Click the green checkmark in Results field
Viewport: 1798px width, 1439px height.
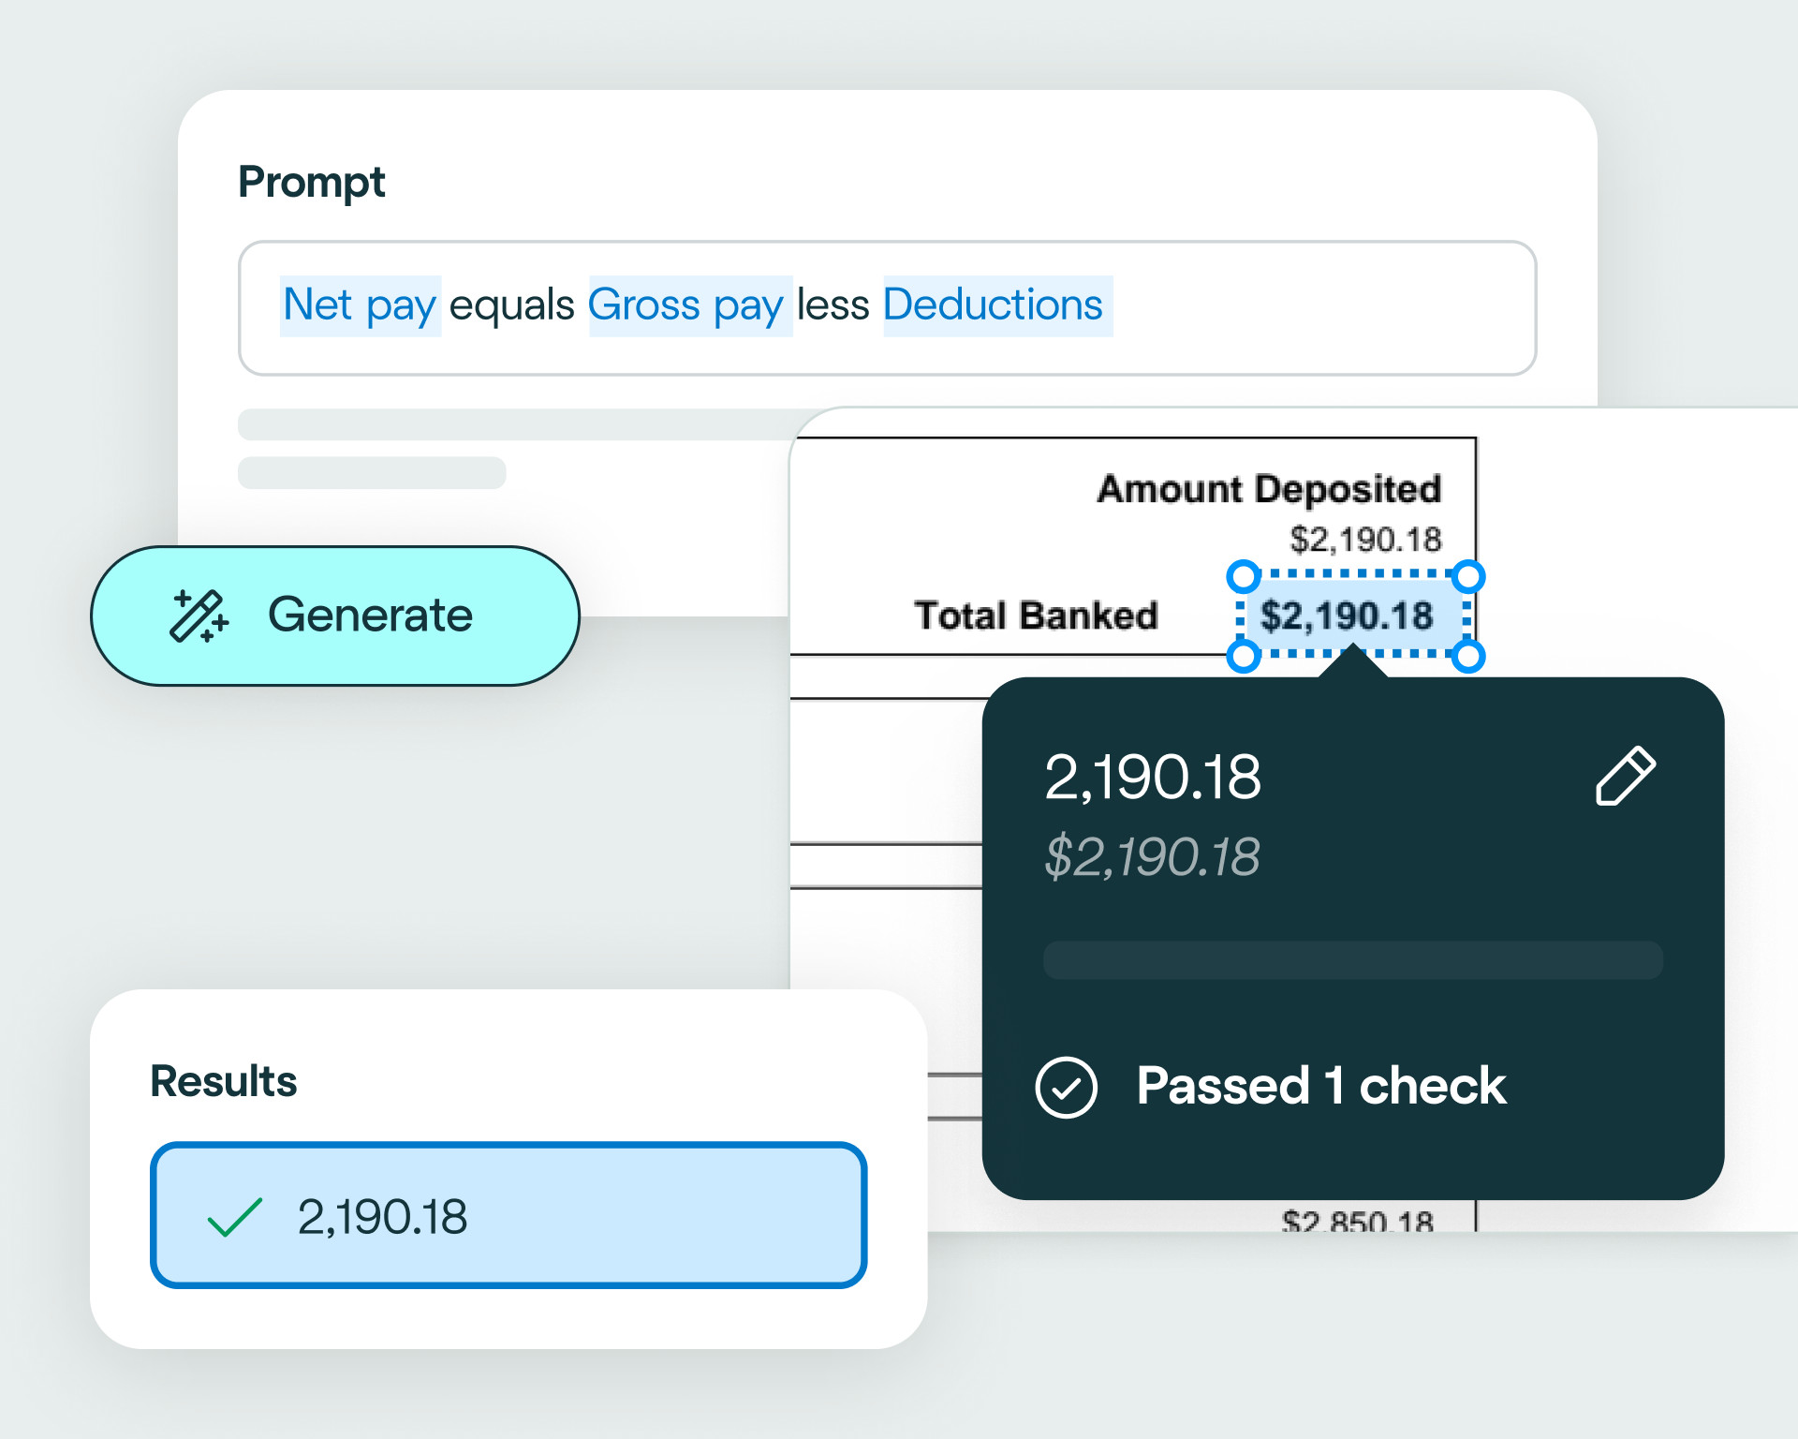point(234,1217)
